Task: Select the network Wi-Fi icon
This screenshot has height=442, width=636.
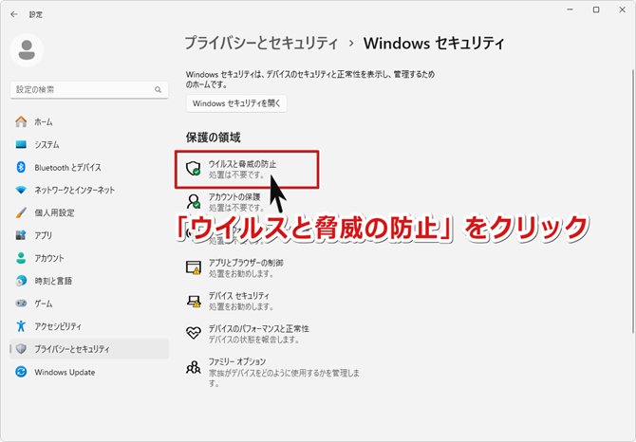Action: pos(21,190)
